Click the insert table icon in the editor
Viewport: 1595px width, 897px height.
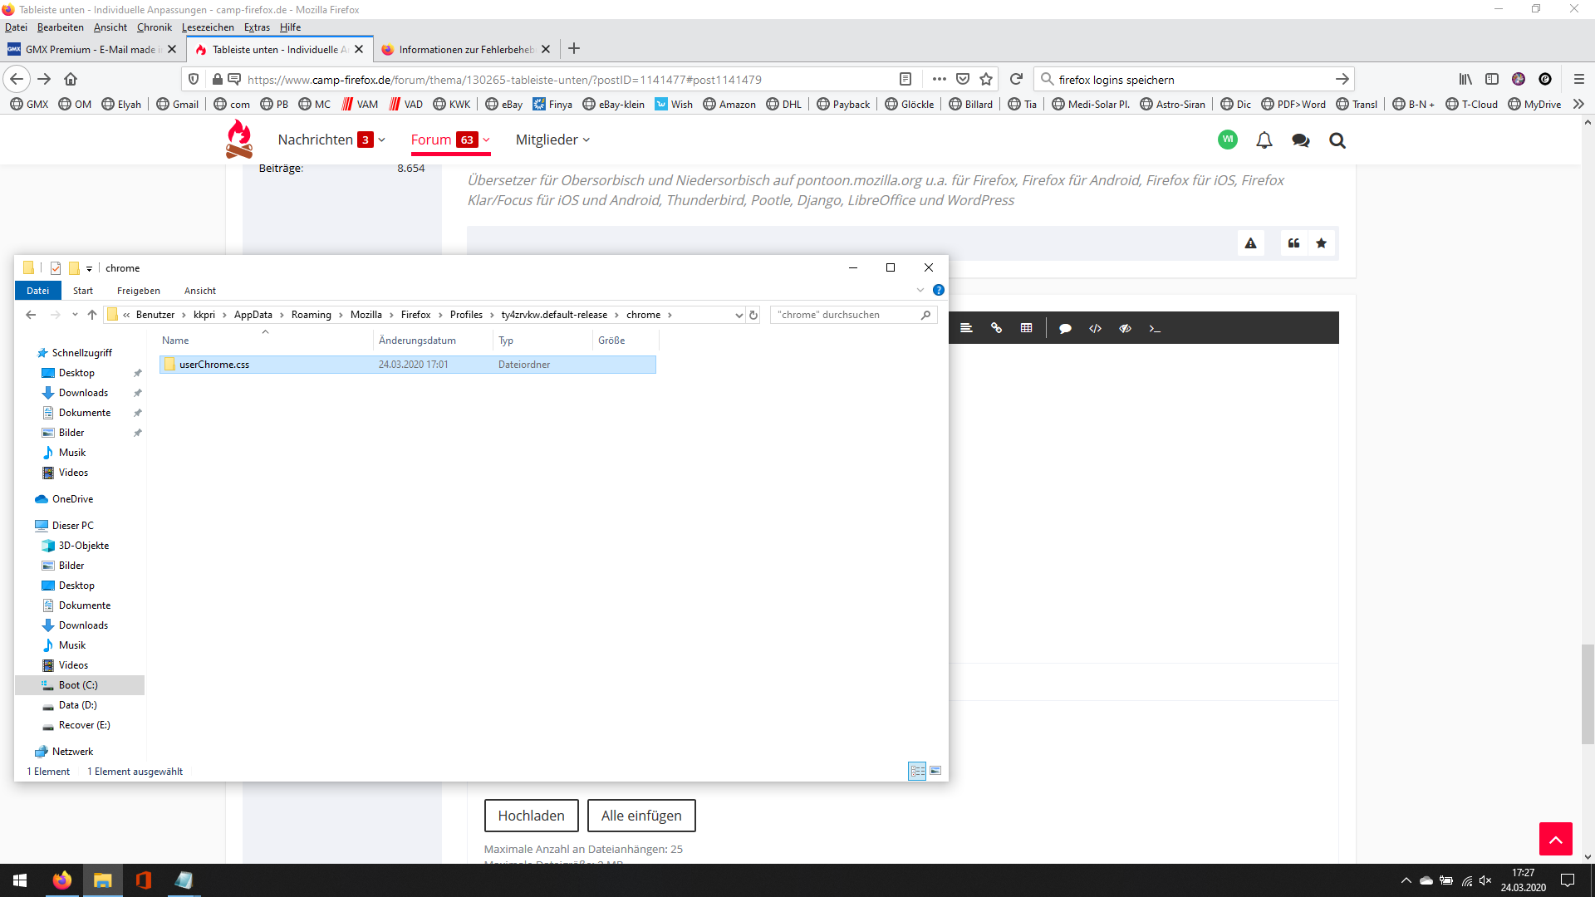[x=1026, y=328]
